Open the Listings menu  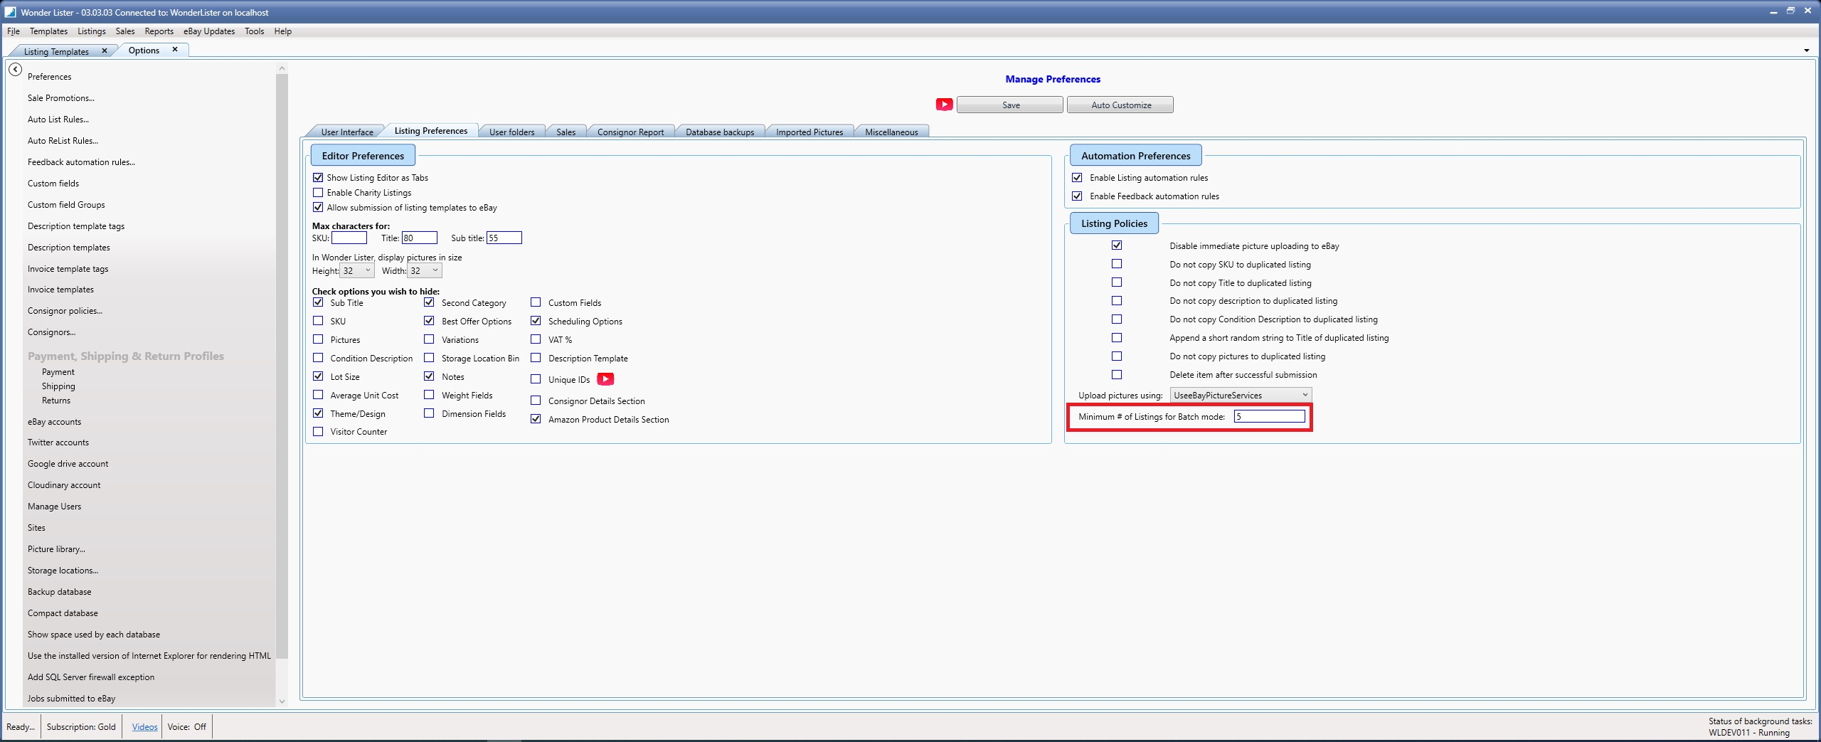(92, 31)
